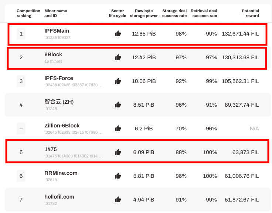Click the thumbs-up icon in RRMine.com row

pos(118,176)
